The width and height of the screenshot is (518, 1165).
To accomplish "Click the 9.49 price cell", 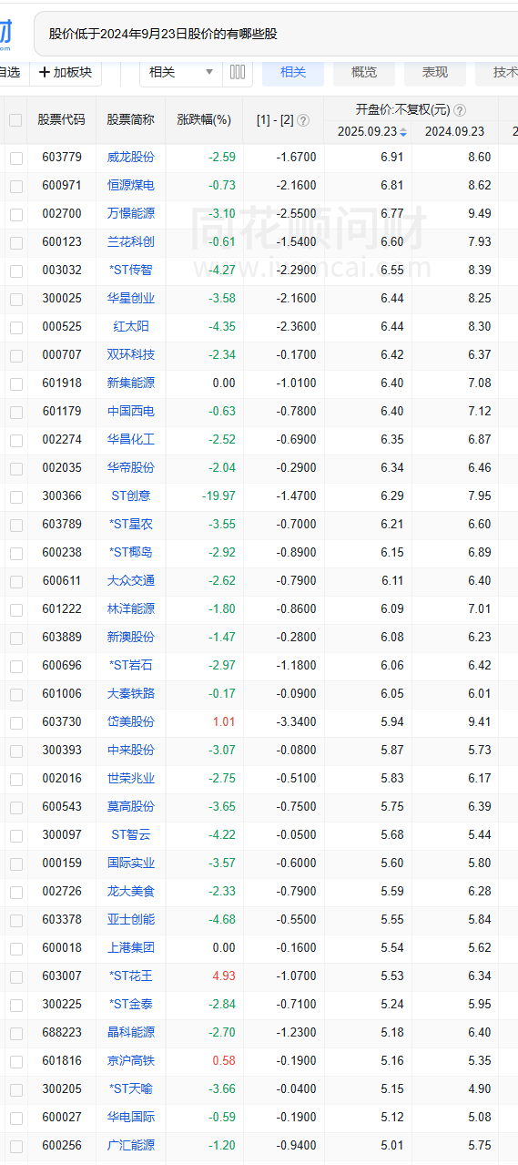I will (479, 214).
